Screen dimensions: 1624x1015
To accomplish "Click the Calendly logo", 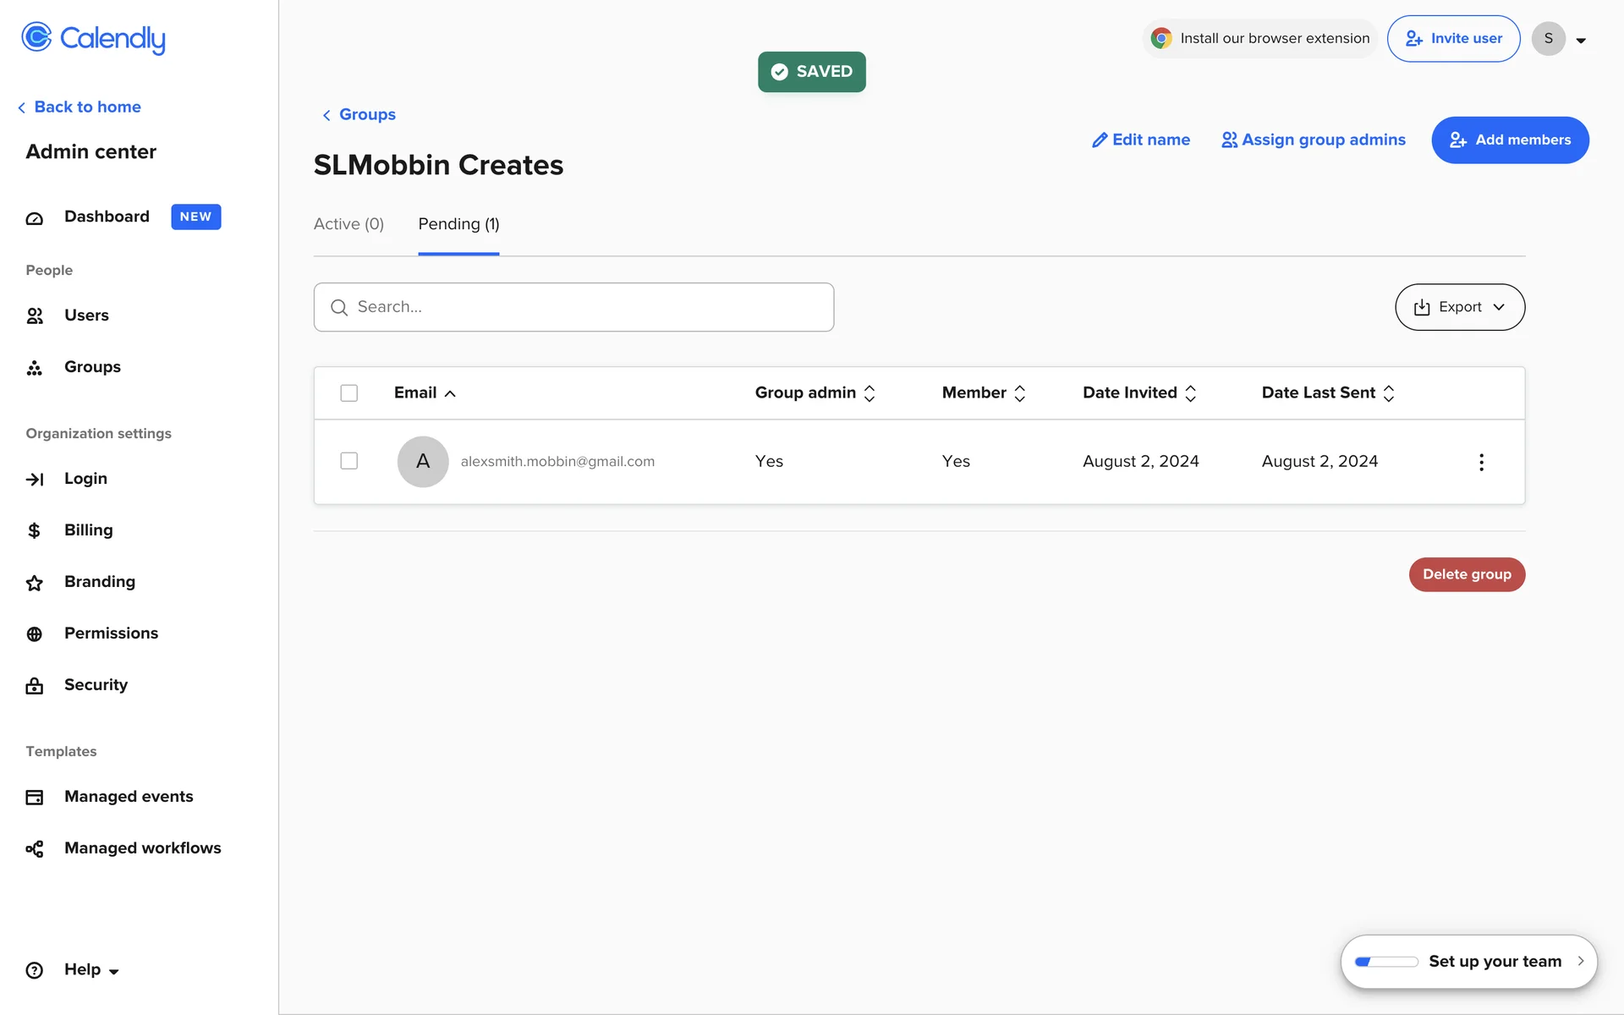I will pos(93,38).
